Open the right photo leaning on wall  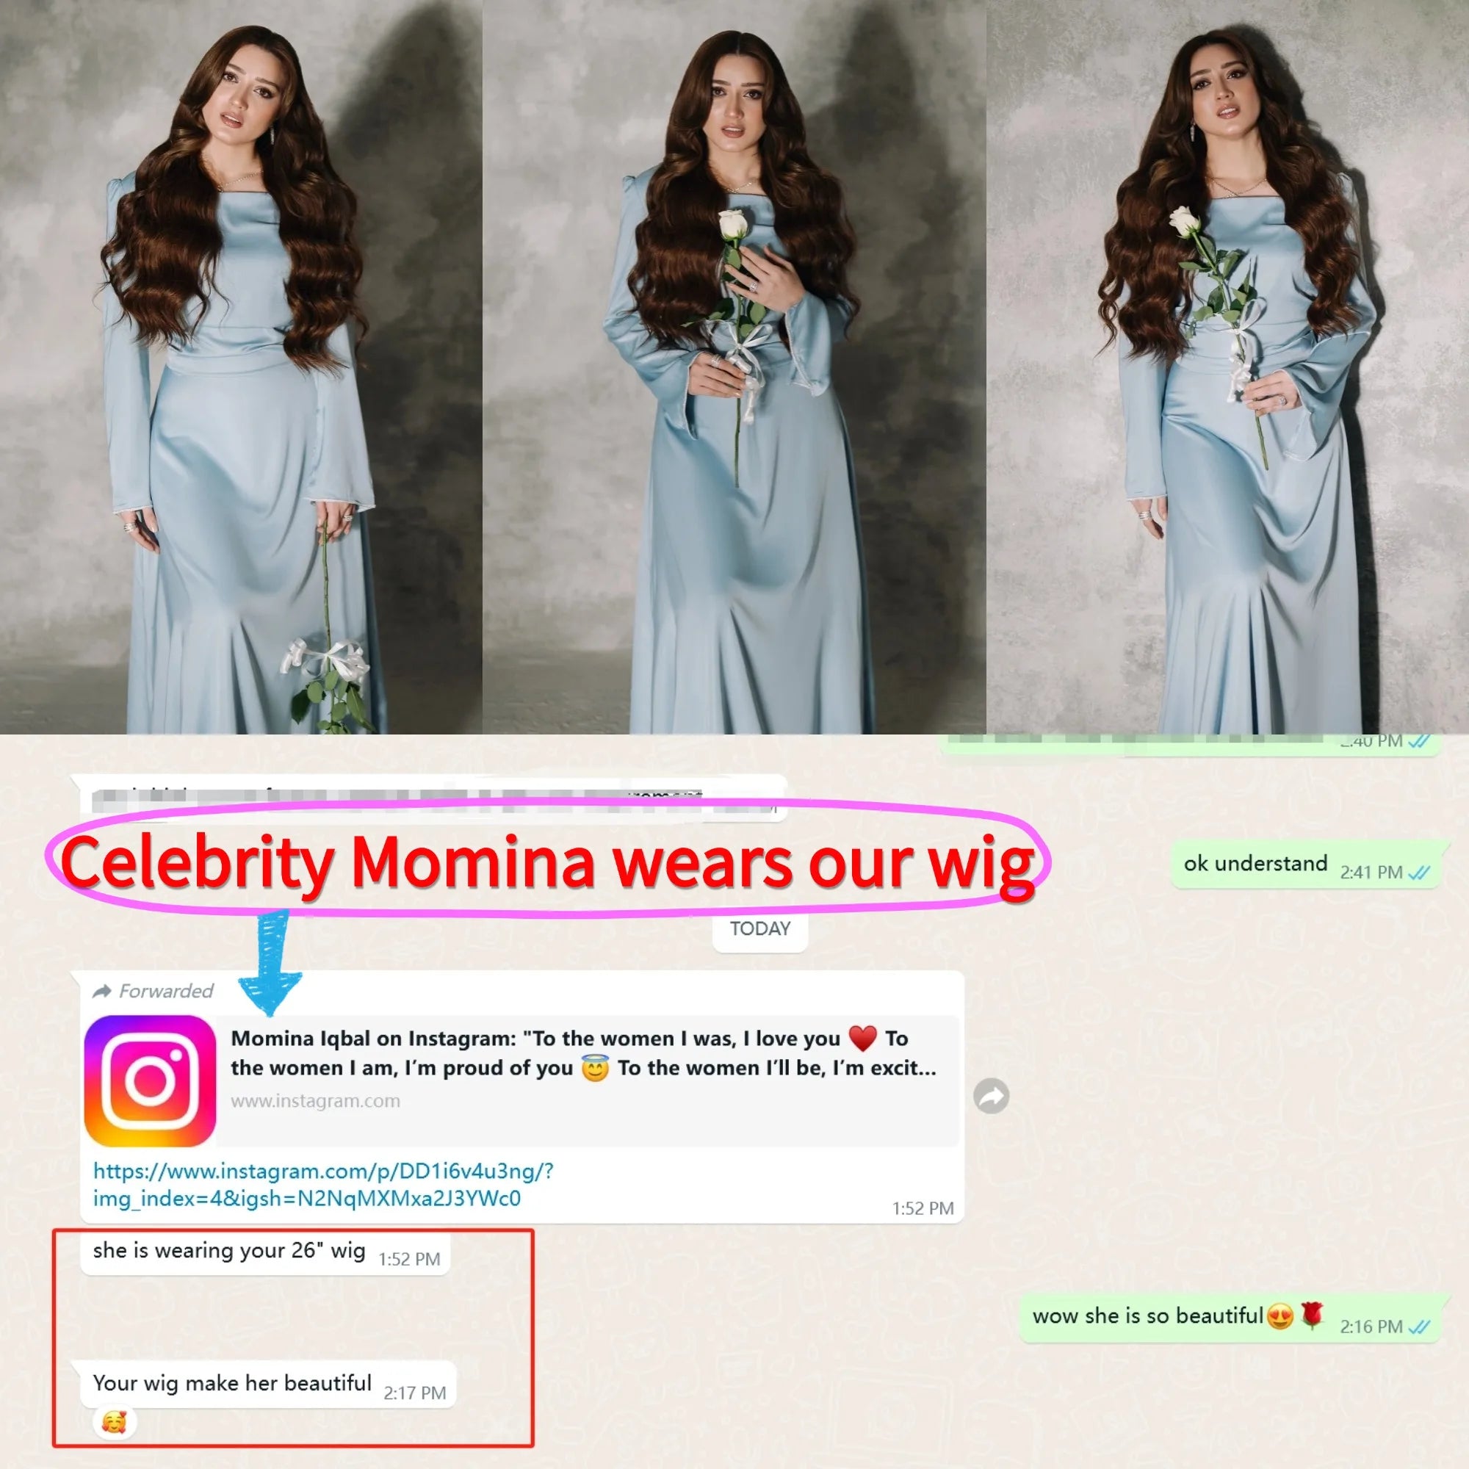pyautogui.click(x=1227, y=367)
